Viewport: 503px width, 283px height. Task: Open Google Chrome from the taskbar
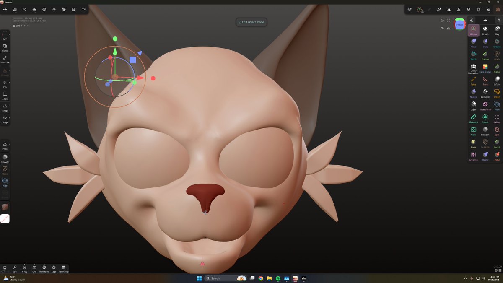pos(261,278)
